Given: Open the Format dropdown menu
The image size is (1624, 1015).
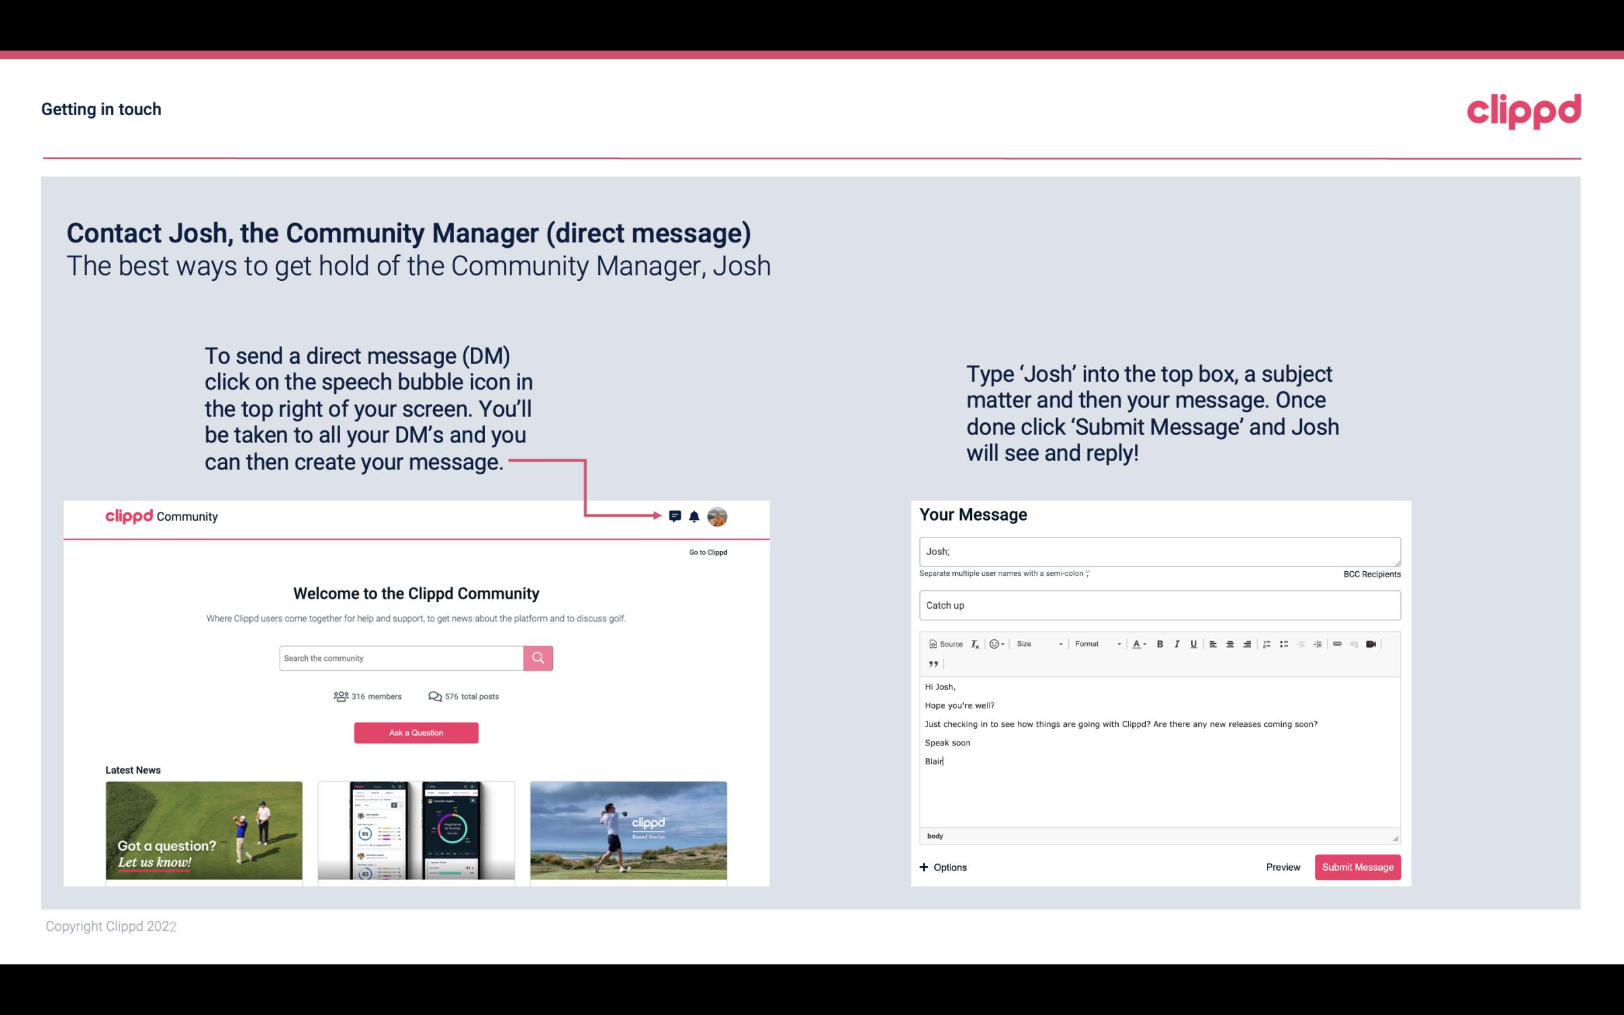Looking at the screenshot, I should 1095,643.
